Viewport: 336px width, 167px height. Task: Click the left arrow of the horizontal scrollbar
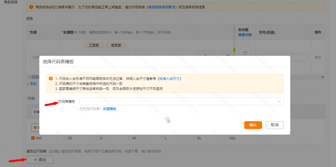29,77
